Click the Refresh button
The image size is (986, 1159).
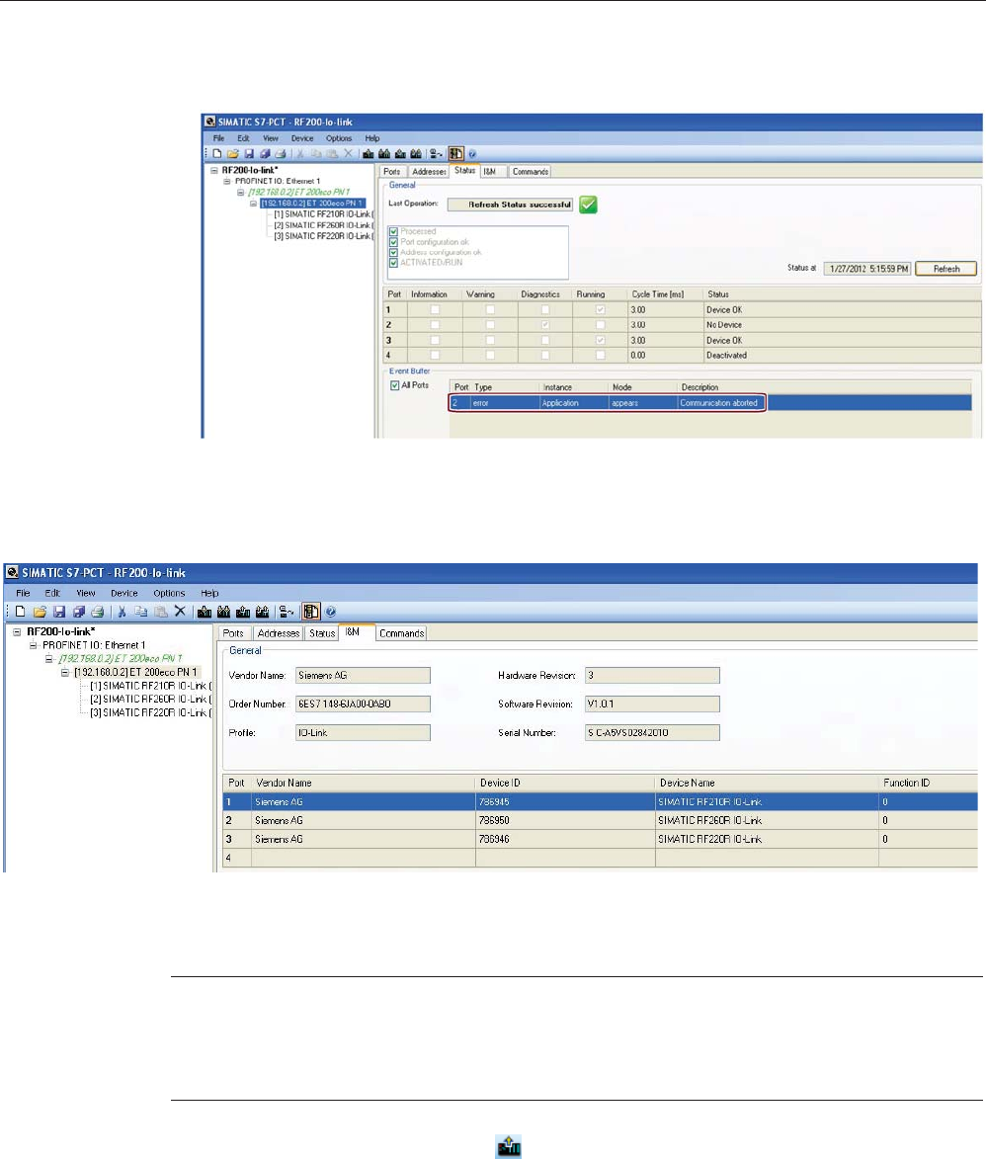(946, 269)
